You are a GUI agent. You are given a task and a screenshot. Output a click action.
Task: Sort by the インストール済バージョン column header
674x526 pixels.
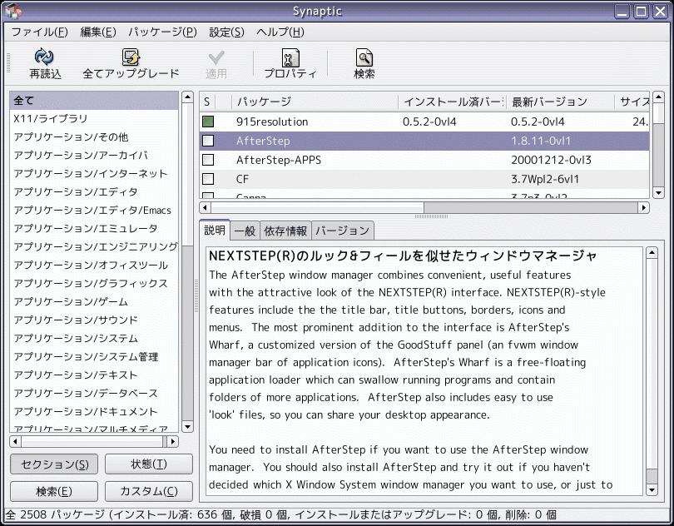tap(453, 102)
